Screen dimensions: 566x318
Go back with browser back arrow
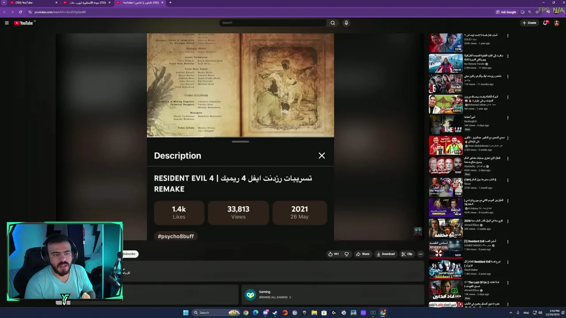point(5,12)
